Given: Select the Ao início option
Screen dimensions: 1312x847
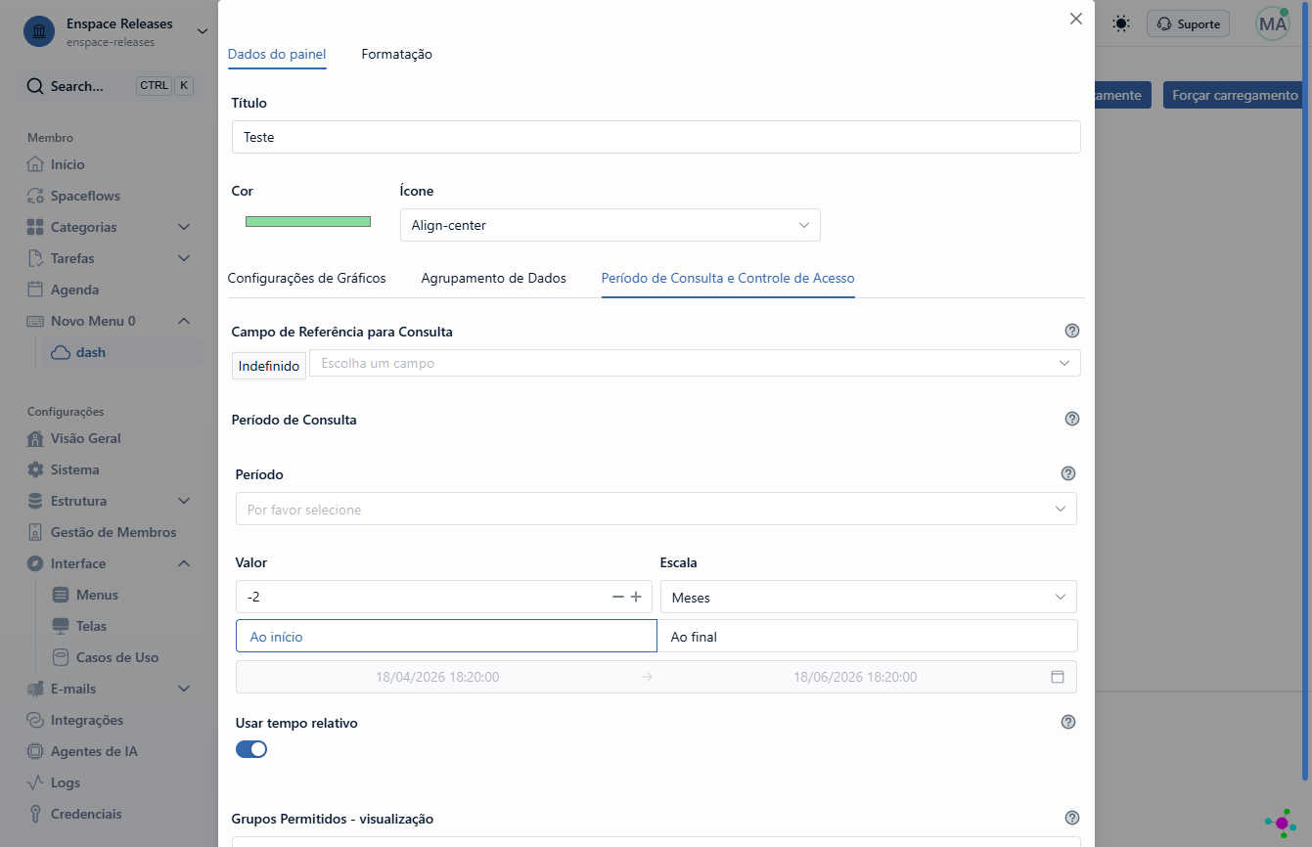Looking at the screenshot, I should pos(446,636).
